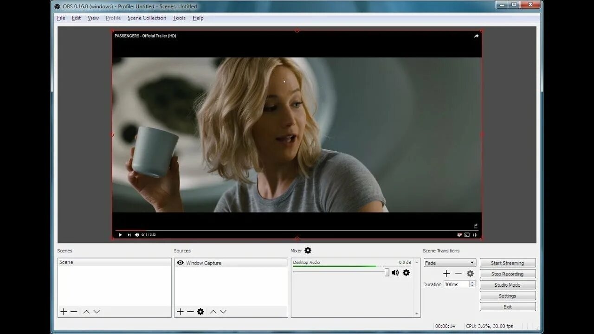This screenshot has width=594, height=334.
Task: Decrease transition duration with down stepper
Action: (472, 286)
